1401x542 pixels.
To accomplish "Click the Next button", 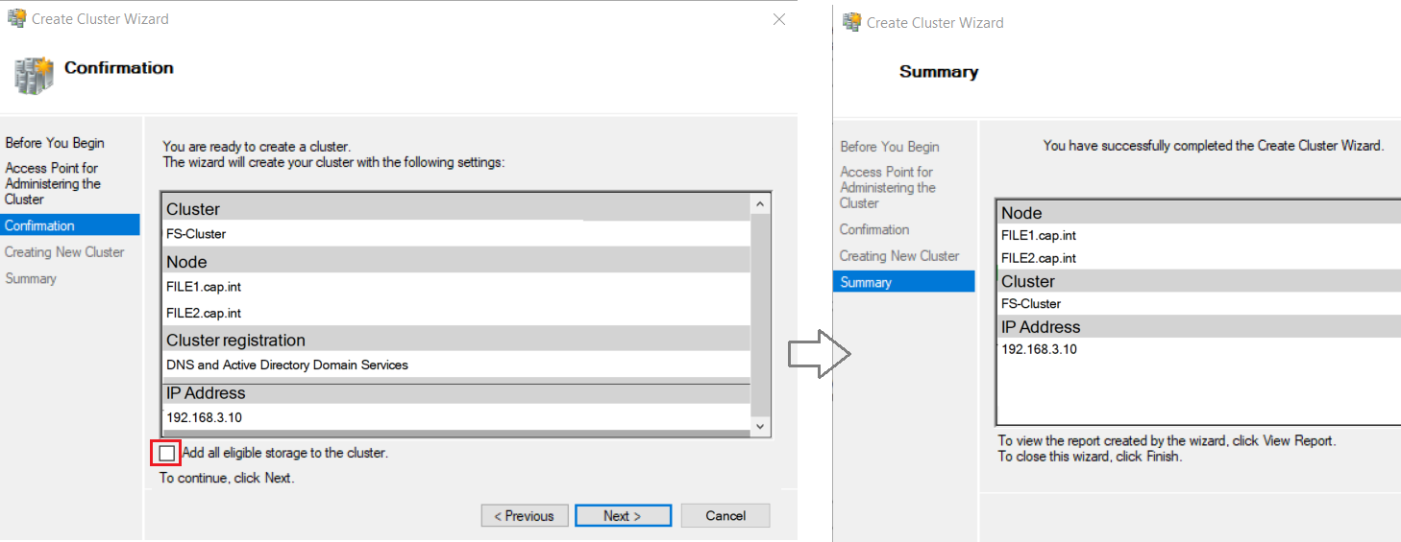I will coord(623,515).
